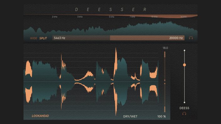Image resolution: width=221 pixels, height=124 pixels.
Task: Click bottom endpoint of DEESS slider
Action: (x=184, y=102)
